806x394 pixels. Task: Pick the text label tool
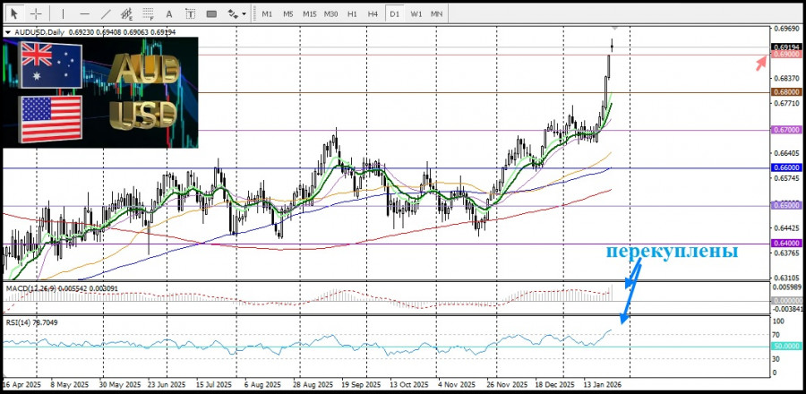[x=190, y=14]
